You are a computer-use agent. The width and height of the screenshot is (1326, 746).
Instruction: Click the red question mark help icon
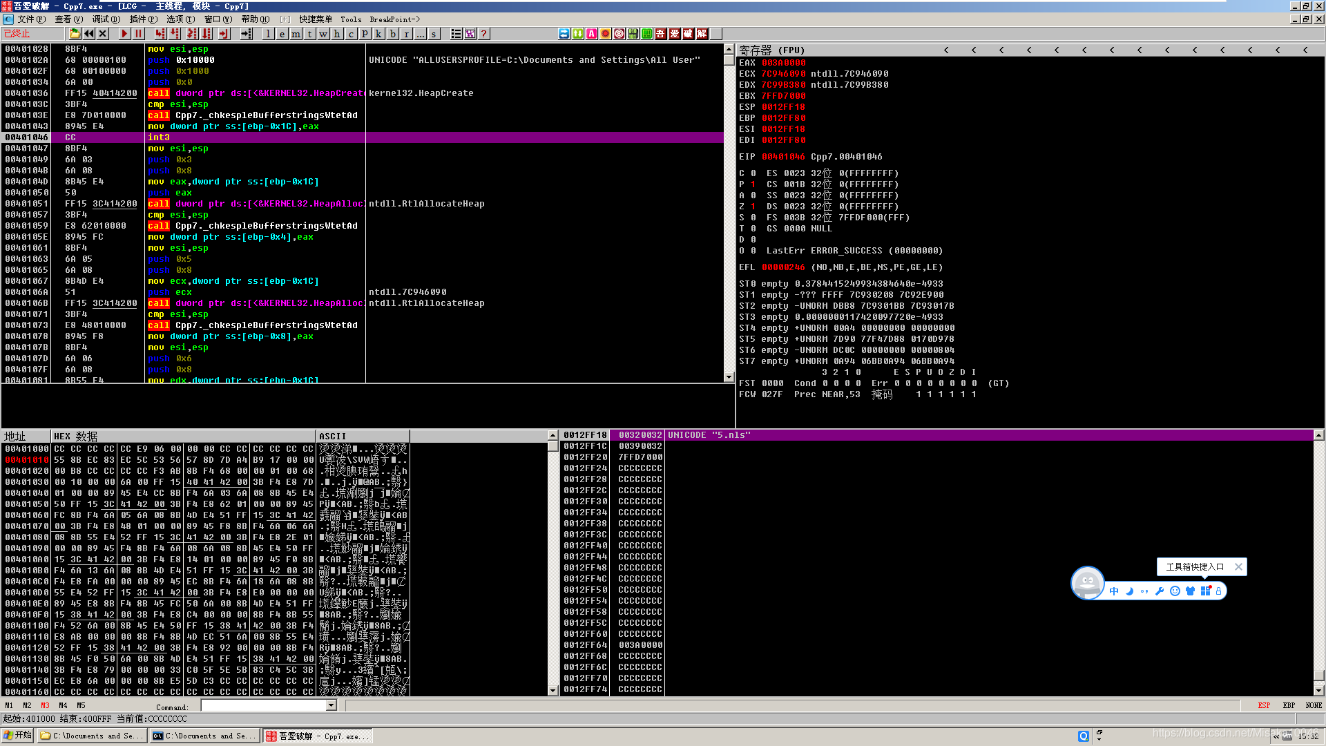pyautogui.click(x=483, y=34)
